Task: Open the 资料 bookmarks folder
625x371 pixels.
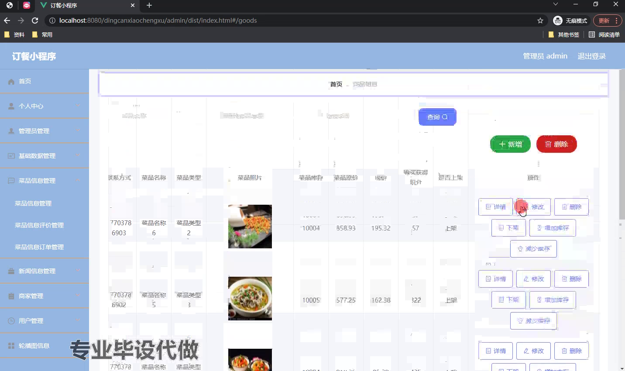Action: pos(14,34)
